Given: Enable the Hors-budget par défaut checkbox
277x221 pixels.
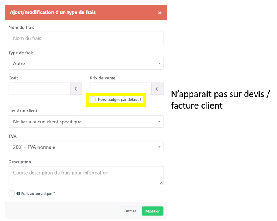Looking at the screenshot, I should [x=93, y=99].
